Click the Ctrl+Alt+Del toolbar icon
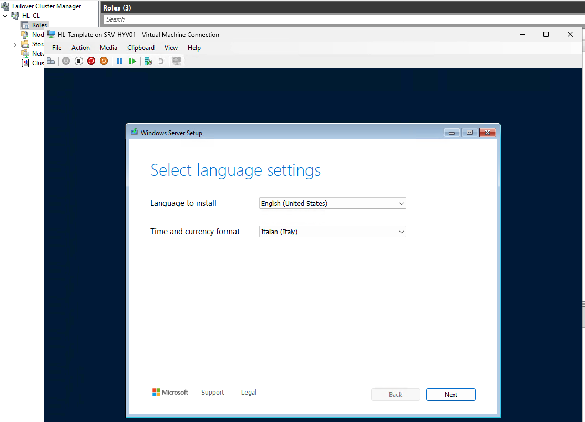Image resolution: width=585 pixels, height=422 pixels. pos(51,61)
